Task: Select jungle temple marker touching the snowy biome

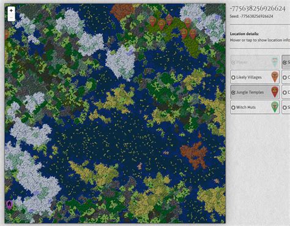Action: pos(188,23)
